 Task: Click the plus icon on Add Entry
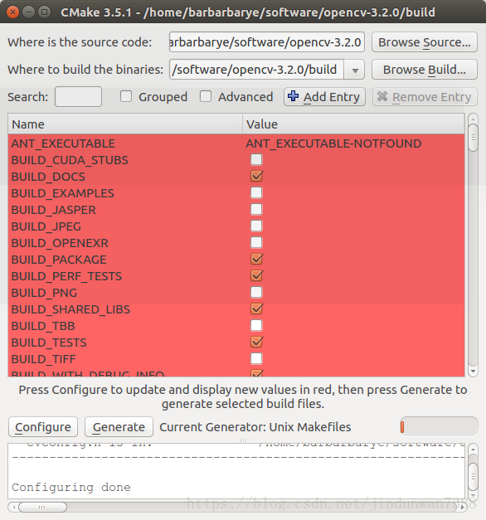tap(293, 96)
